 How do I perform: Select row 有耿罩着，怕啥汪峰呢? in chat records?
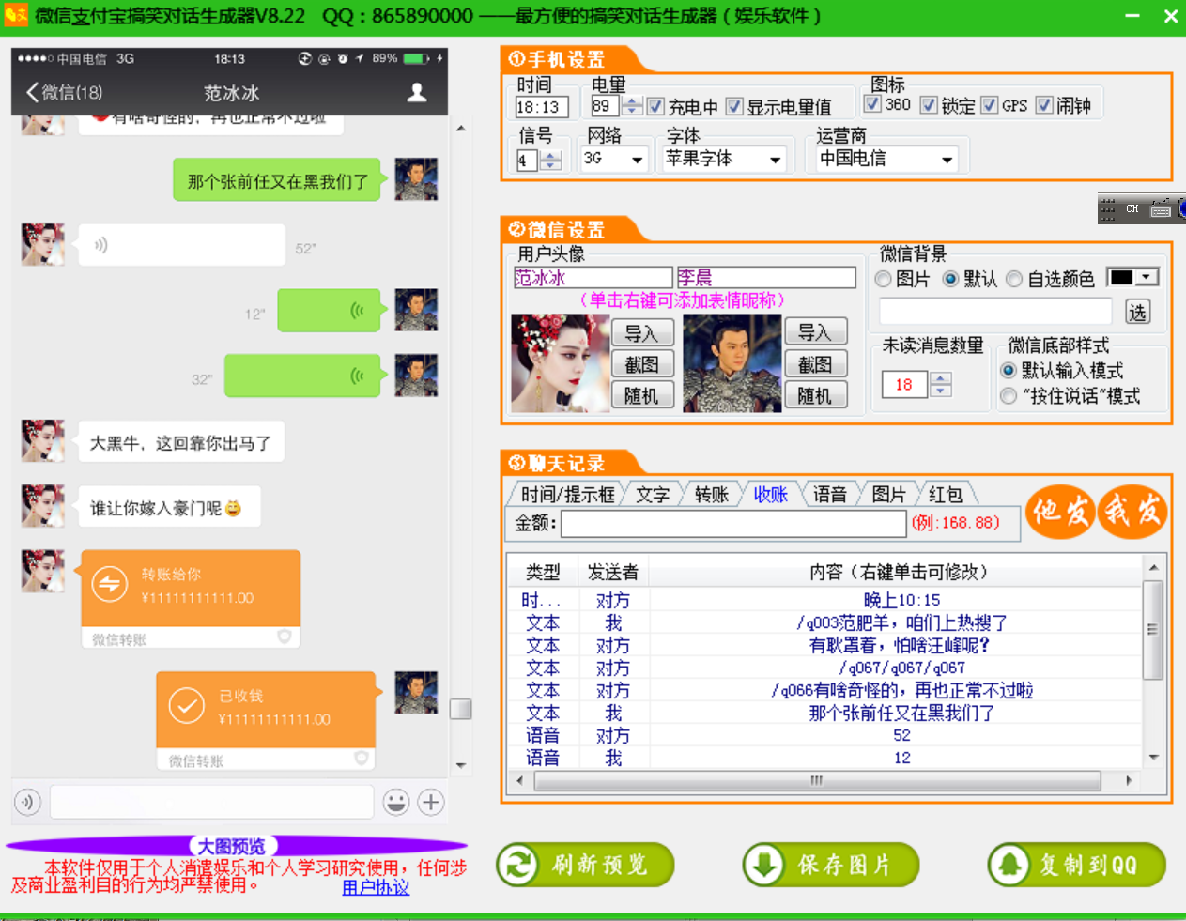coord(826,645)
